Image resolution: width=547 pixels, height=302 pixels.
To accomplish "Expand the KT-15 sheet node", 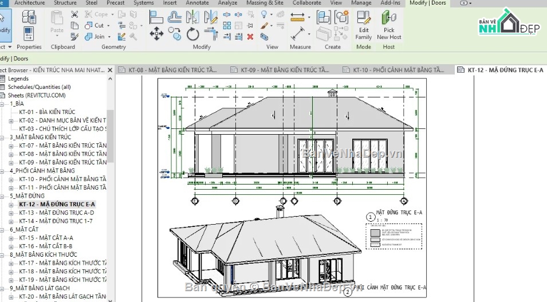I will [11, 238].
